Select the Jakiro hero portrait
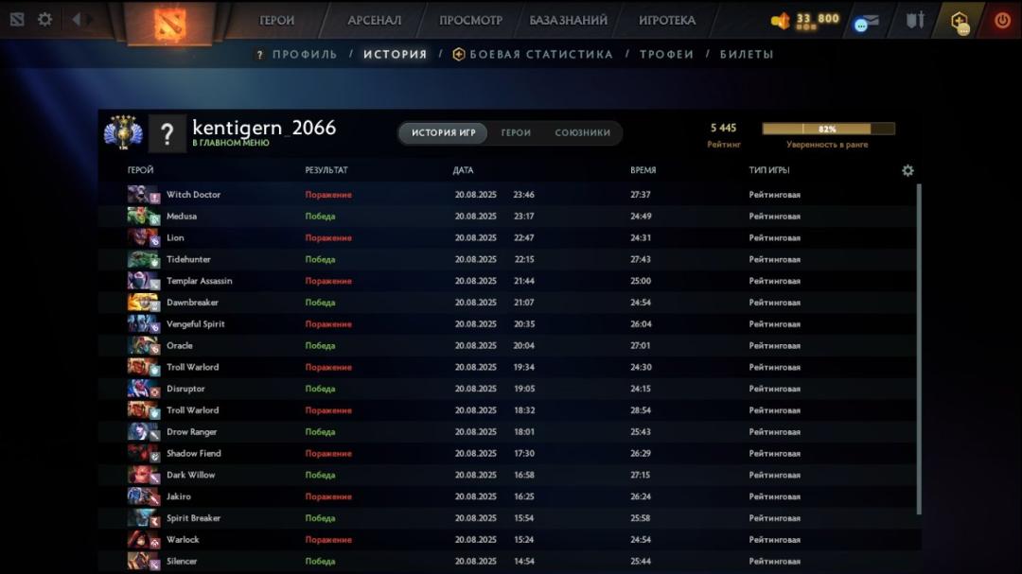Screen dimensions: 1022x574 point(144,496)
